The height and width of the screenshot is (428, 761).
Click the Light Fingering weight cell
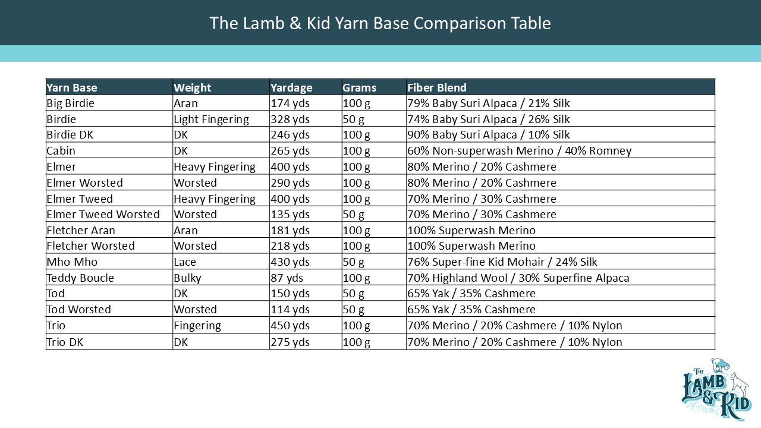[x=211, y=119]
